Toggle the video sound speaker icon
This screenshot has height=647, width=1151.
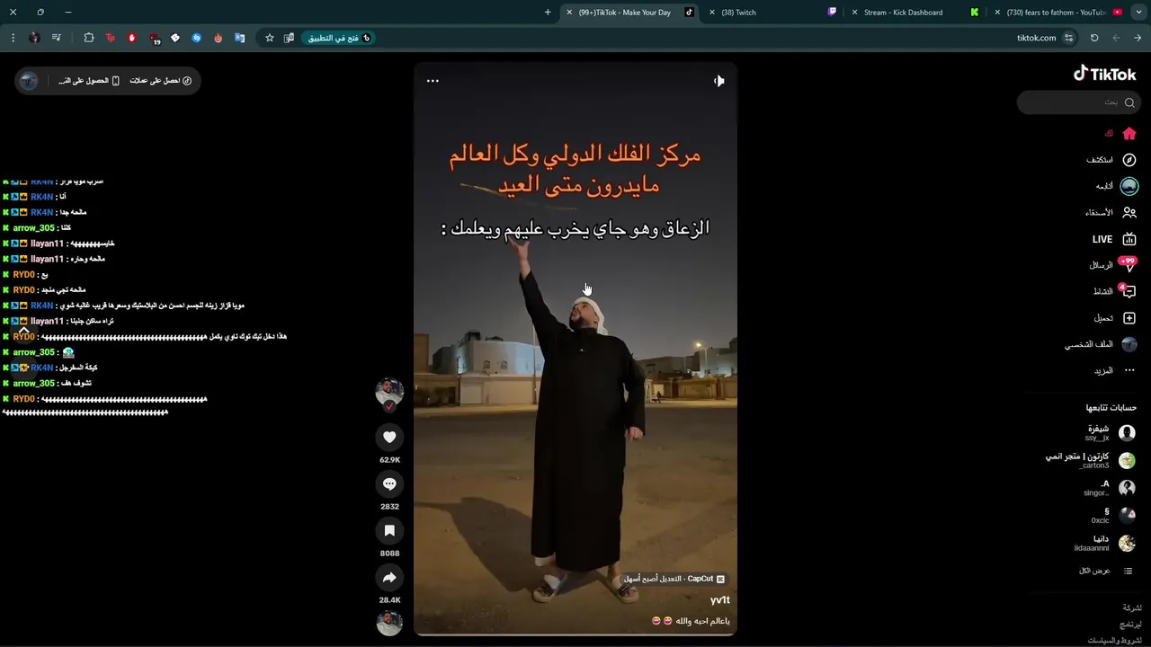[718, 81]
